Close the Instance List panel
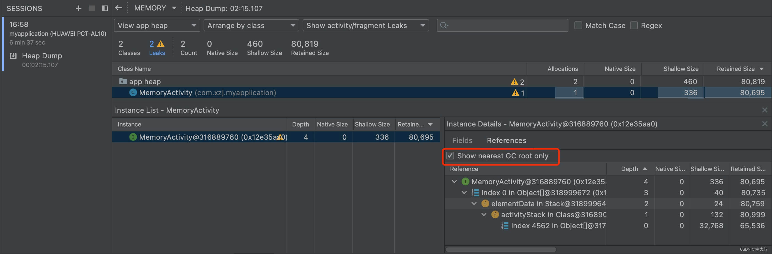The height and width of the screenshot is (254, 772). [765, 110]
